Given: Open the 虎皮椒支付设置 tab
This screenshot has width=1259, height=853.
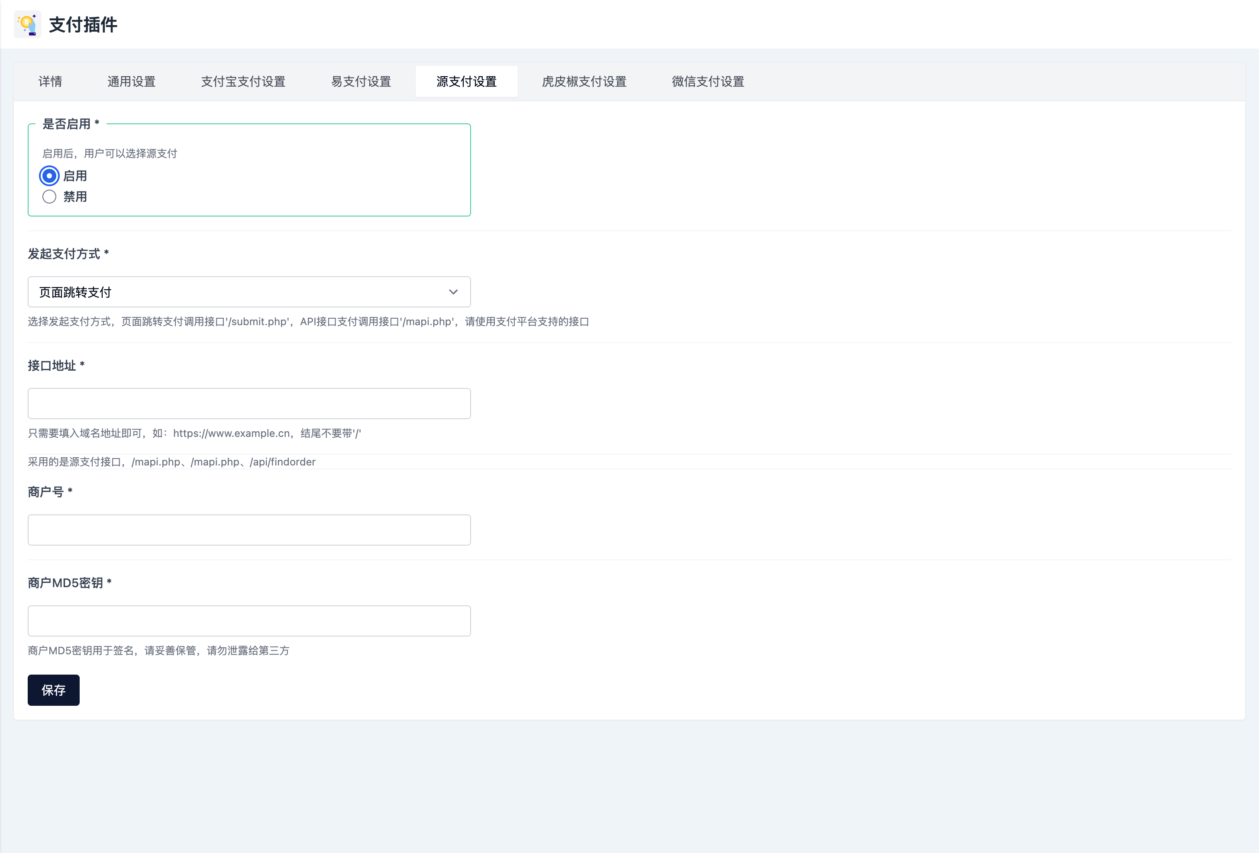Looking at the screenshot, I should (x=584, y=82).
